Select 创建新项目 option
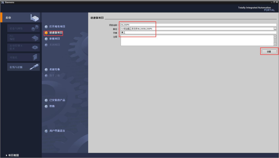This screenshot has width=279, height=158. (56, 33)
